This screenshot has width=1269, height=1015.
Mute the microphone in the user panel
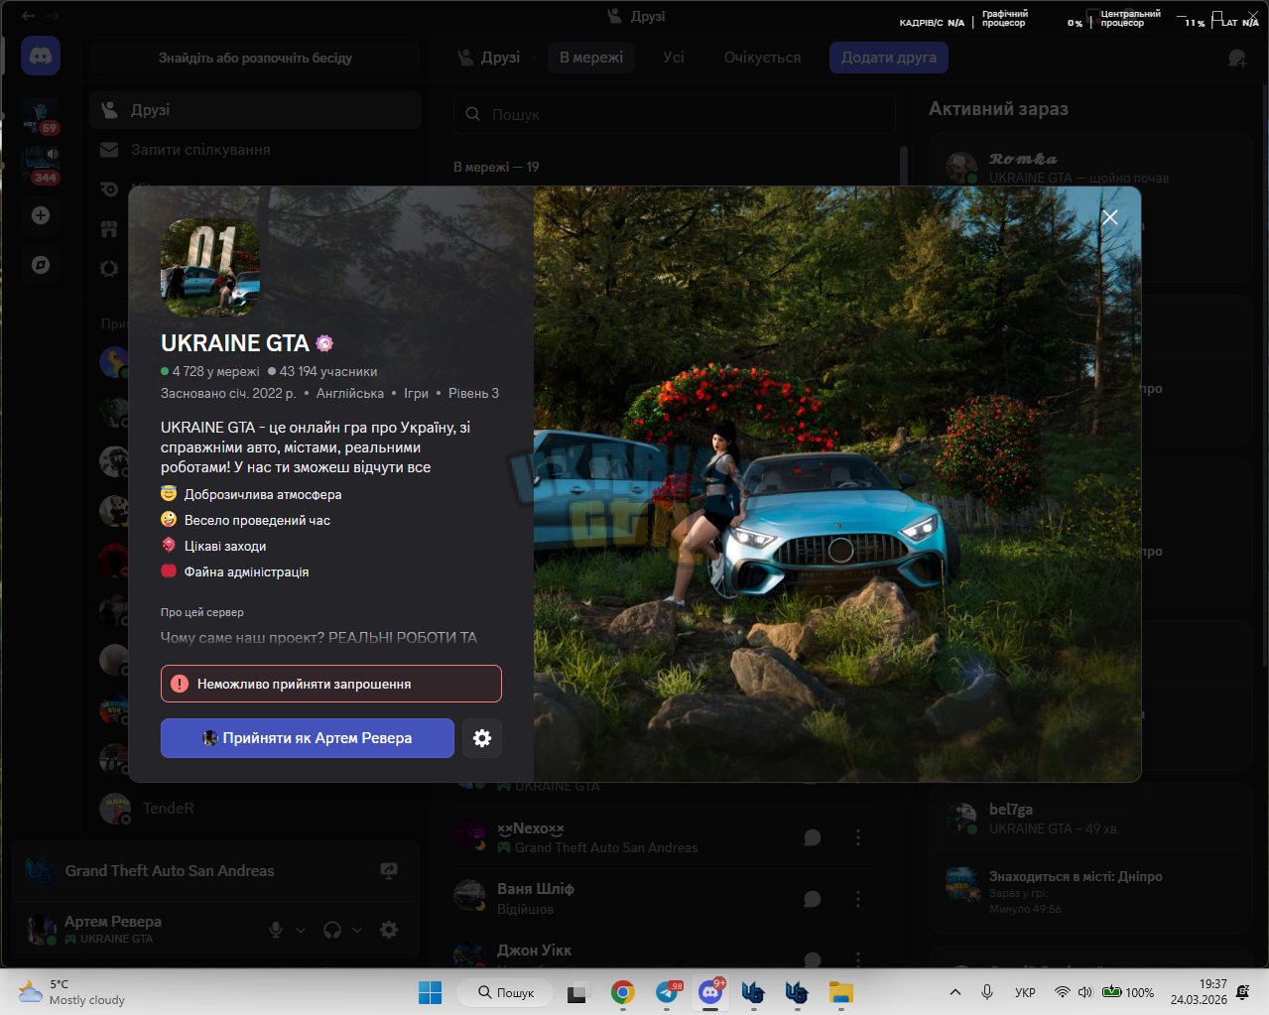pyautogui.click(x=276, y=930)
